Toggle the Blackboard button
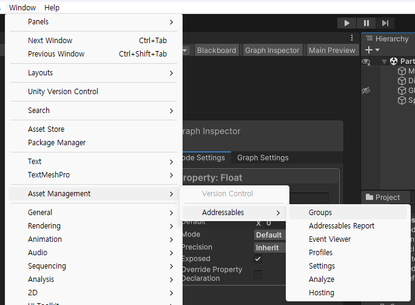 217,50
